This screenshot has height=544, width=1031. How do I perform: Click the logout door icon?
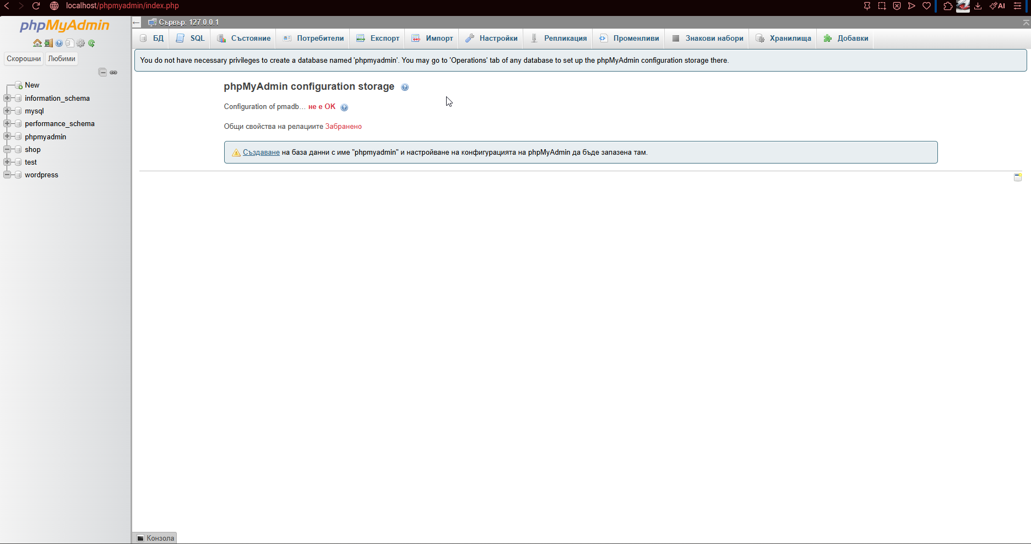(48, 43)
